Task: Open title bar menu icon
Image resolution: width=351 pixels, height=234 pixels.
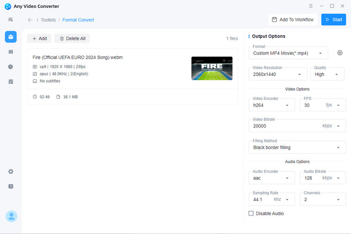Action: pyautogui.click(x=311, y=6)
